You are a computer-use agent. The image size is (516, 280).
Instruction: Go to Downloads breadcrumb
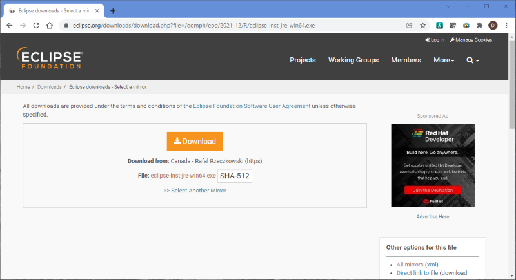pyautogui.click(x=50, y=87)
